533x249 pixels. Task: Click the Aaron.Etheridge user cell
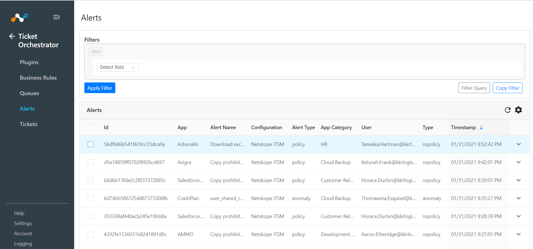[388, 234]
